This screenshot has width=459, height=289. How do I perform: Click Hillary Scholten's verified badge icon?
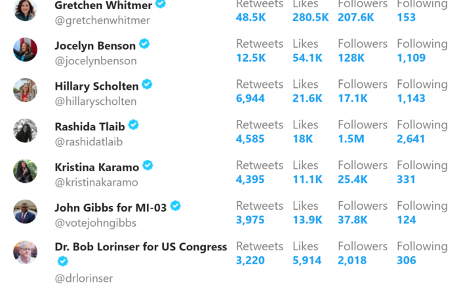[x=147, y=85]
